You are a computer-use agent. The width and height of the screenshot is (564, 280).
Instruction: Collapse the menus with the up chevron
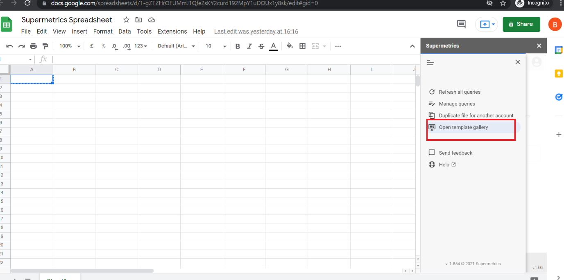click(412, 46)
